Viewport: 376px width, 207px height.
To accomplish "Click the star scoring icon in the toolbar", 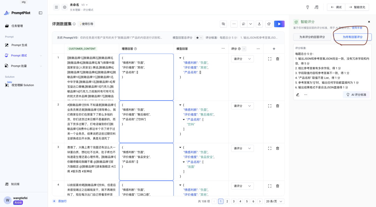I will pyautogui.click(x=269, y=24).
